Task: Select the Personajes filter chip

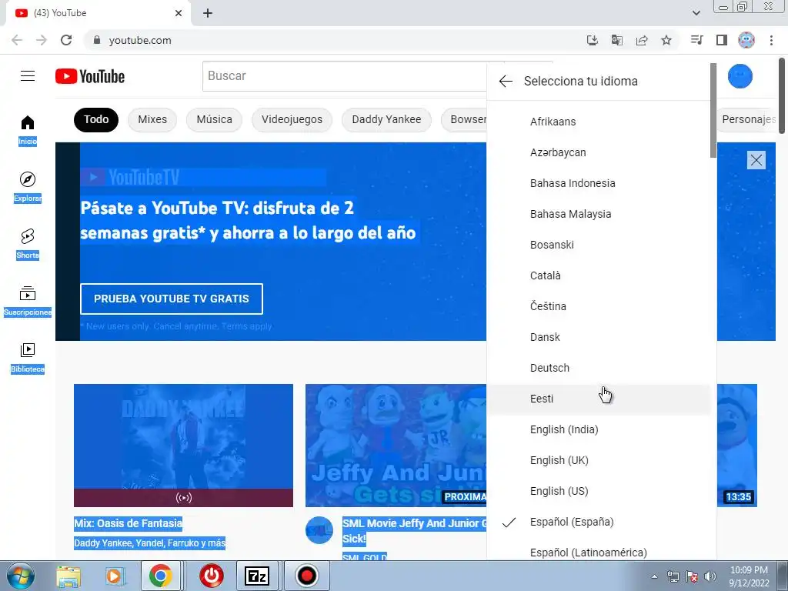Action: [748, 119]
